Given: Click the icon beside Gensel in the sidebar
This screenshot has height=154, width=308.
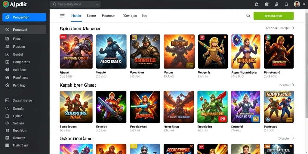Looking at the screenshot, I should click(x=7, y=54).
